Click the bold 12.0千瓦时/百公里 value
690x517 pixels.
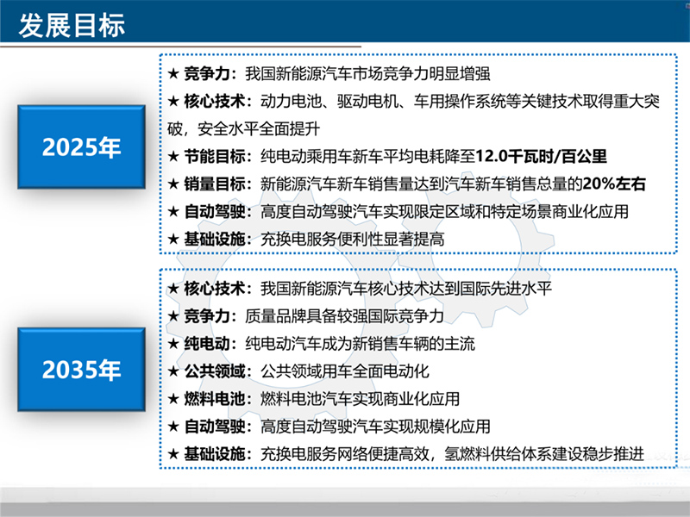pyautogui.click(x=542, y=157)
